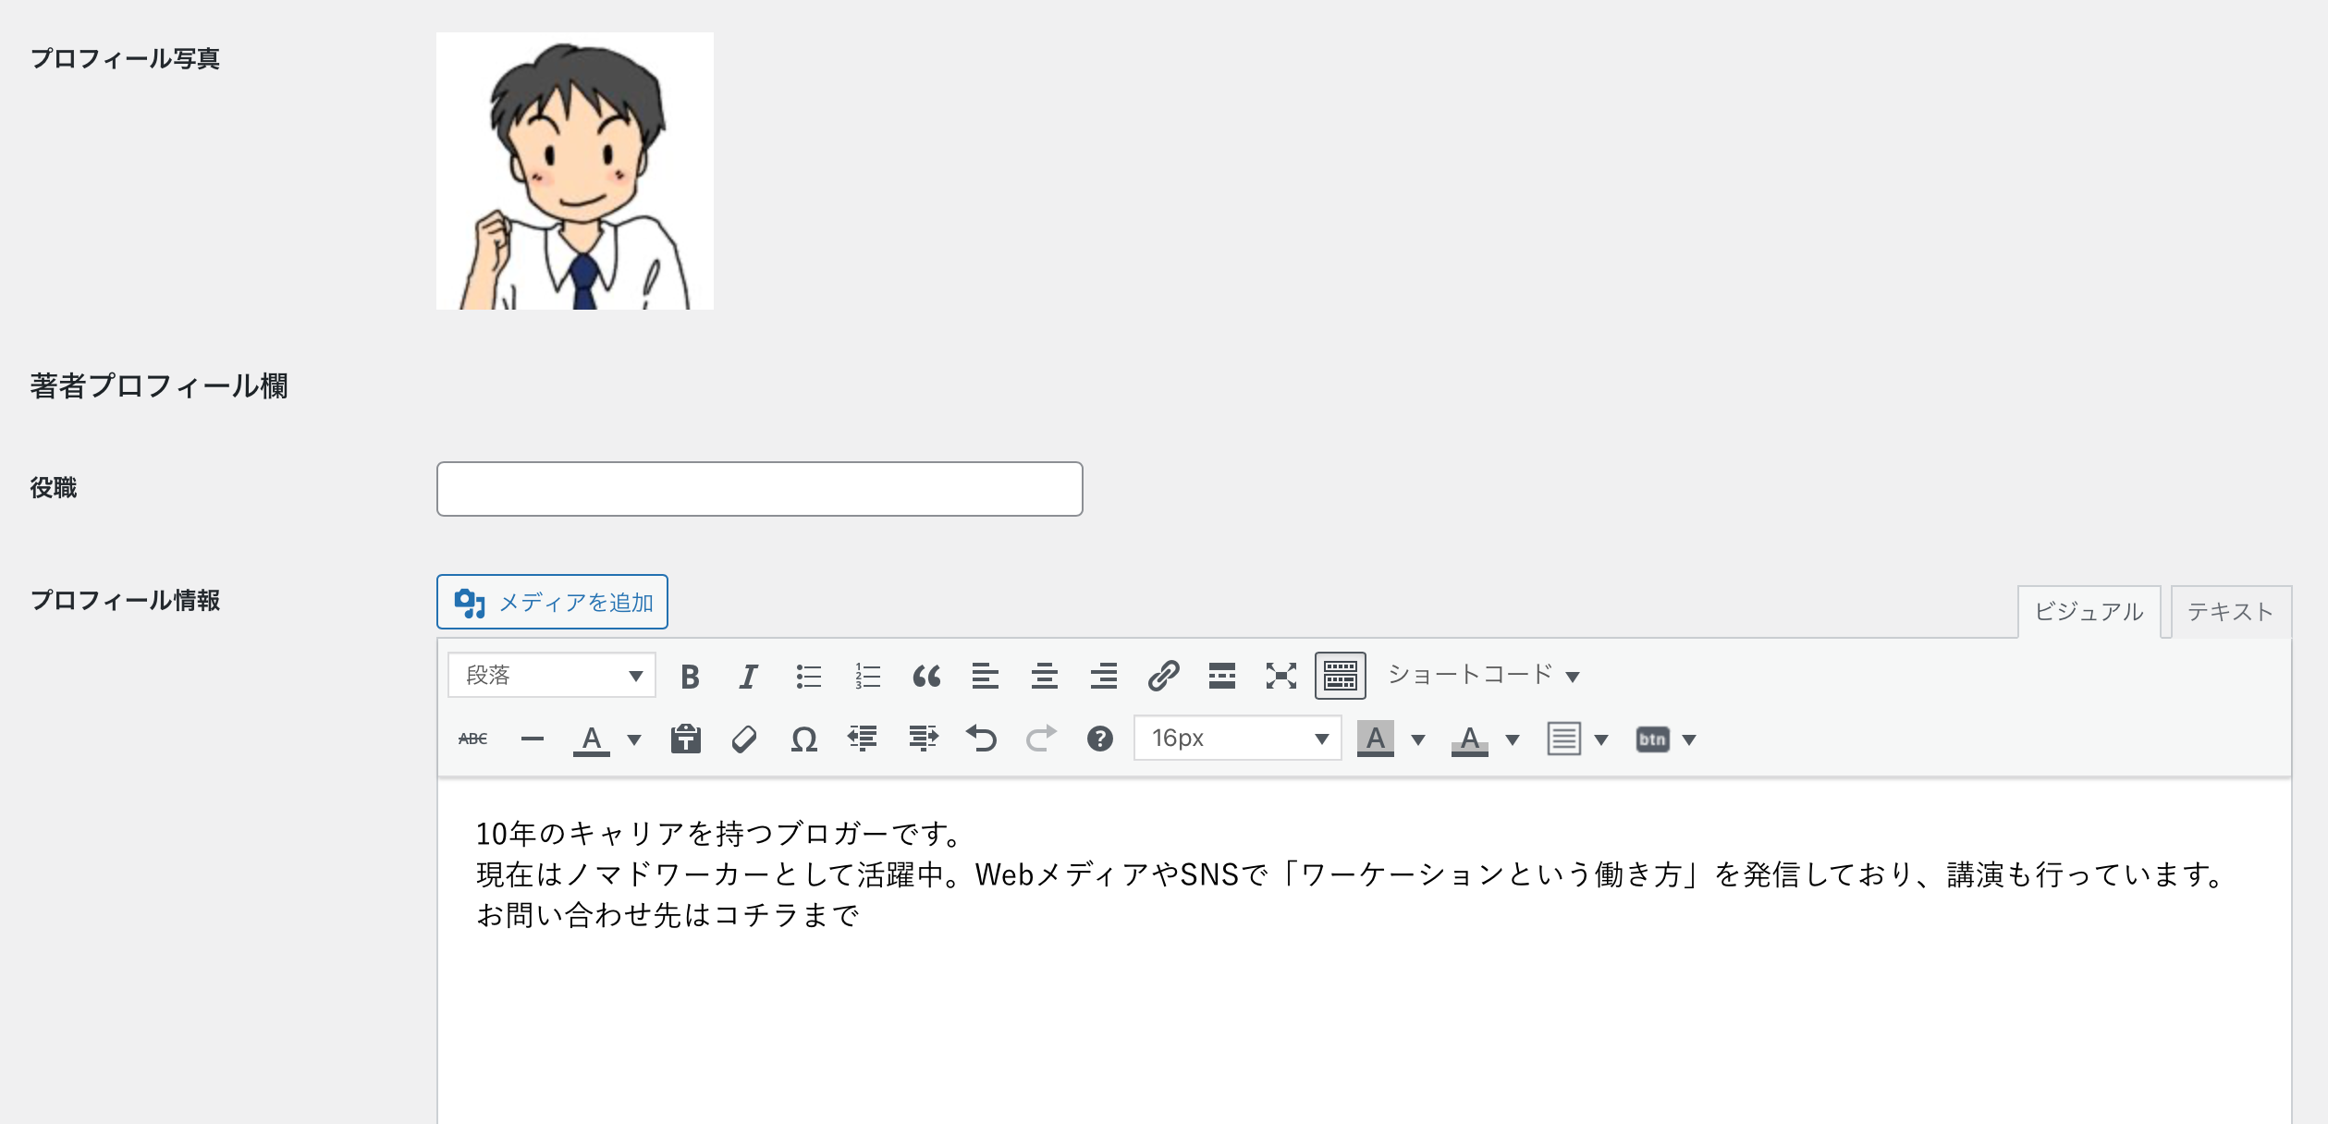Click the 役職 text input field

[759, 489]
